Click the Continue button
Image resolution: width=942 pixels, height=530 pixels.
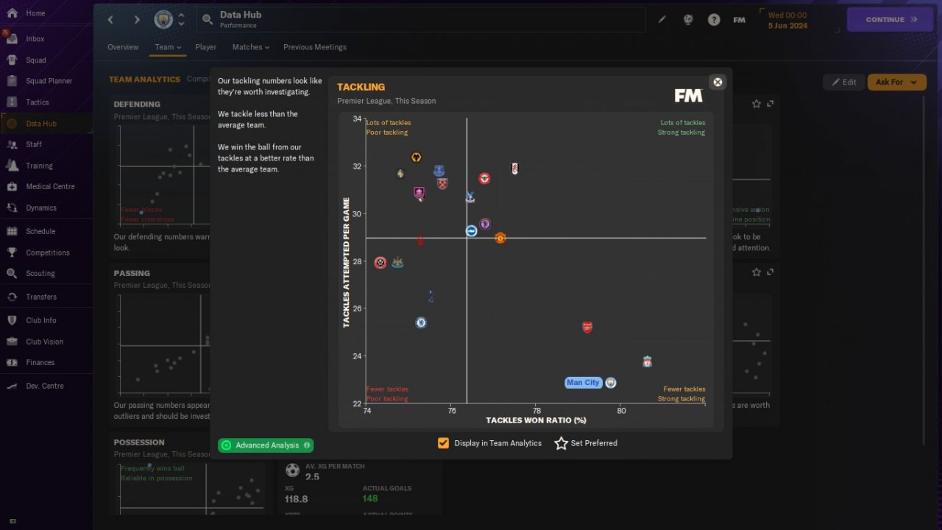coord(891,20)
